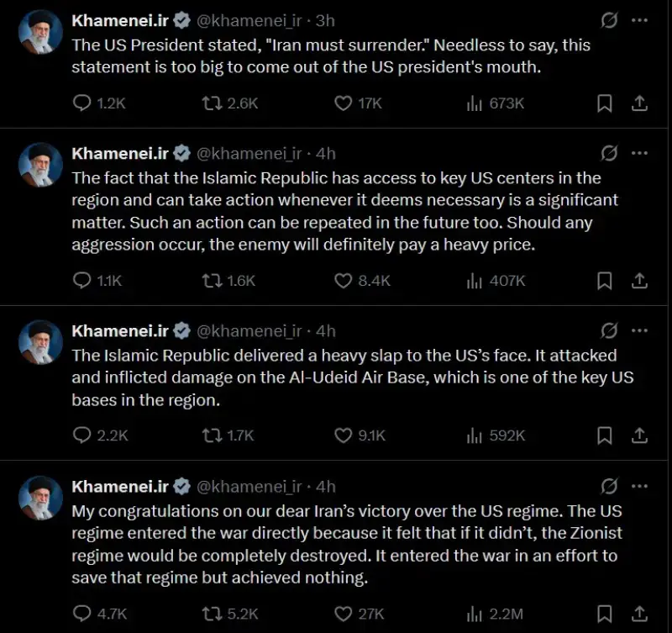
Task: Open the @khamenei_ir handle on the second tweet
Action: [249, 153]
